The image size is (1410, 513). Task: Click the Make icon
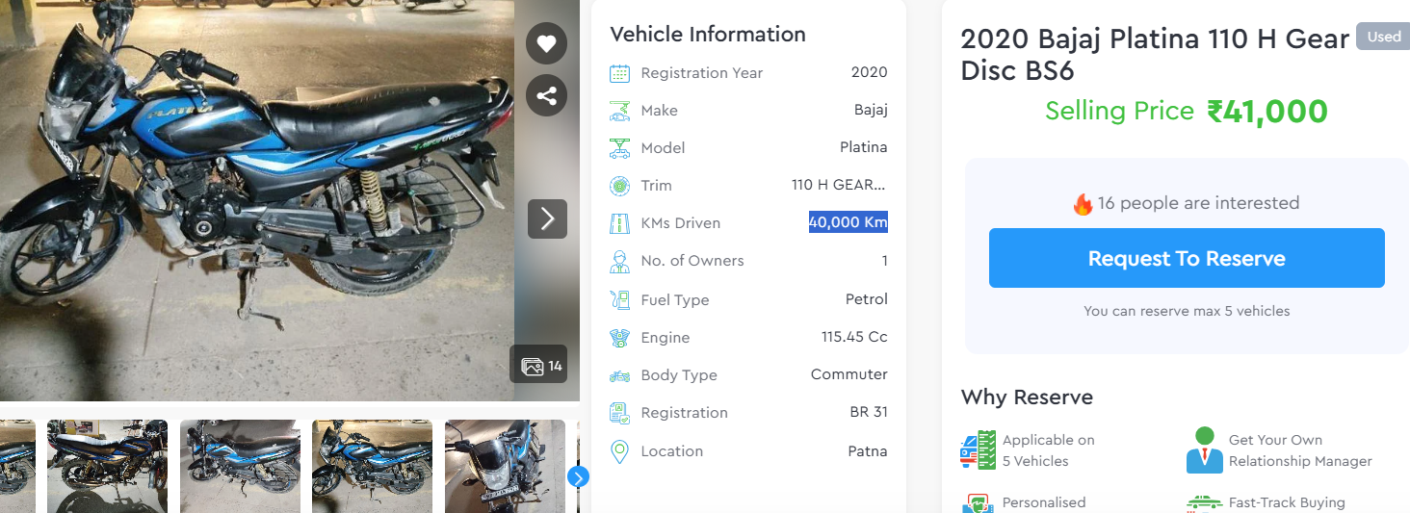coord(619,111)
